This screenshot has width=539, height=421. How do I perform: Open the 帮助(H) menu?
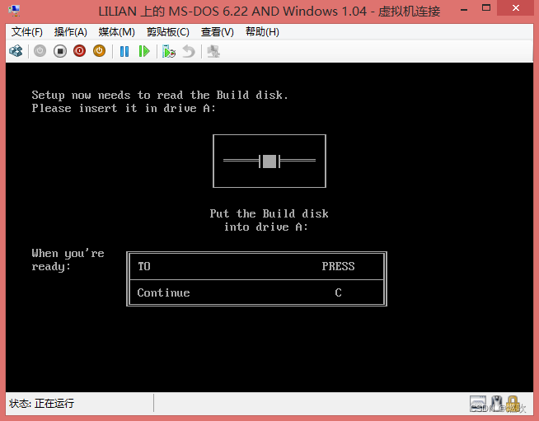point(262,32)
